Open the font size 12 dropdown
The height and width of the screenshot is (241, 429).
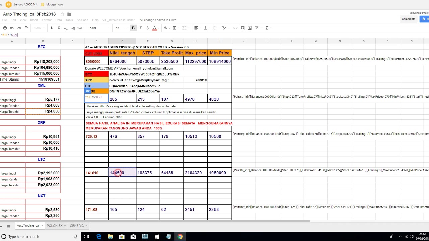coord(121,28)
